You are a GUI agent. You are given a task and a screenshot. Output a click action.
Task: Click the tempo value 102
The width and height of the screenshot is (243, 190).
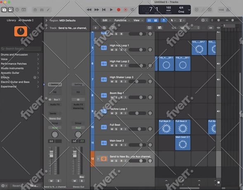(169, 7)
